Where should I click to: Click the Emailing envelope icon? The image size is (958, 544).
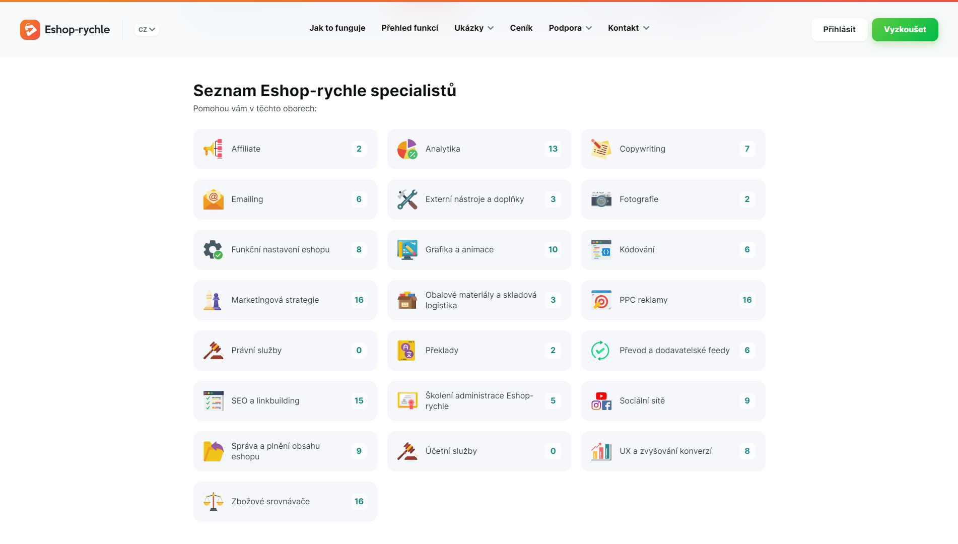coord(213,199)
